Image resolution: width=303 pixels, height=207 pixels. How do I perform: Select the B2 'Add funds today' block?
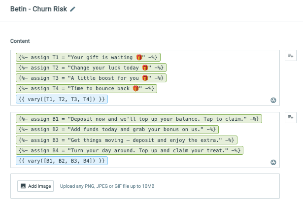(x=117, y=130)
